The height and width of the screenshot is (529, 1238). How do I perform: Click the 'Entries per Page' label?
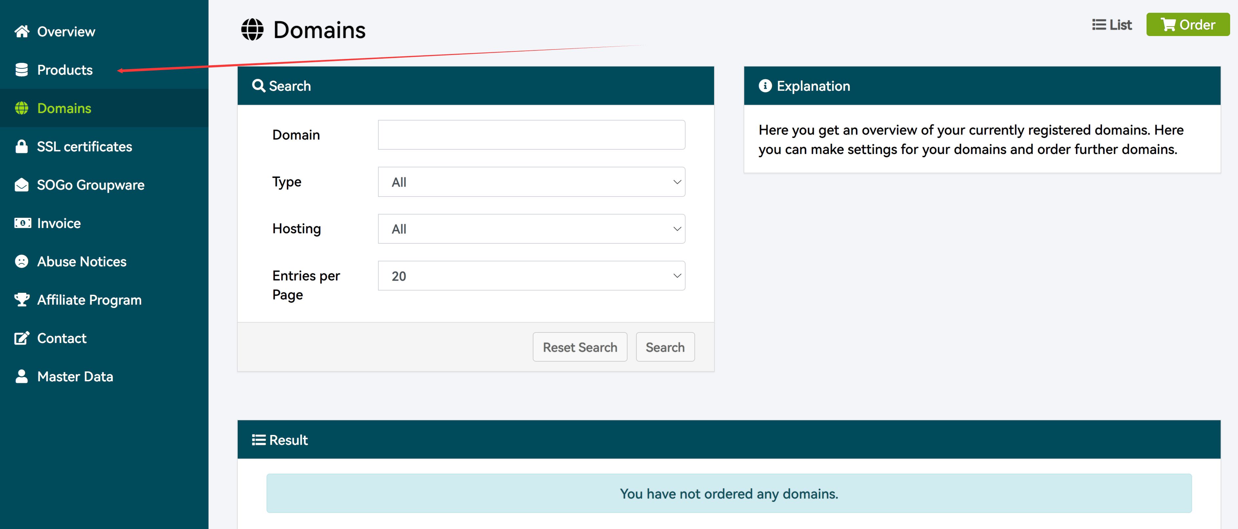[x=306, y=285]
